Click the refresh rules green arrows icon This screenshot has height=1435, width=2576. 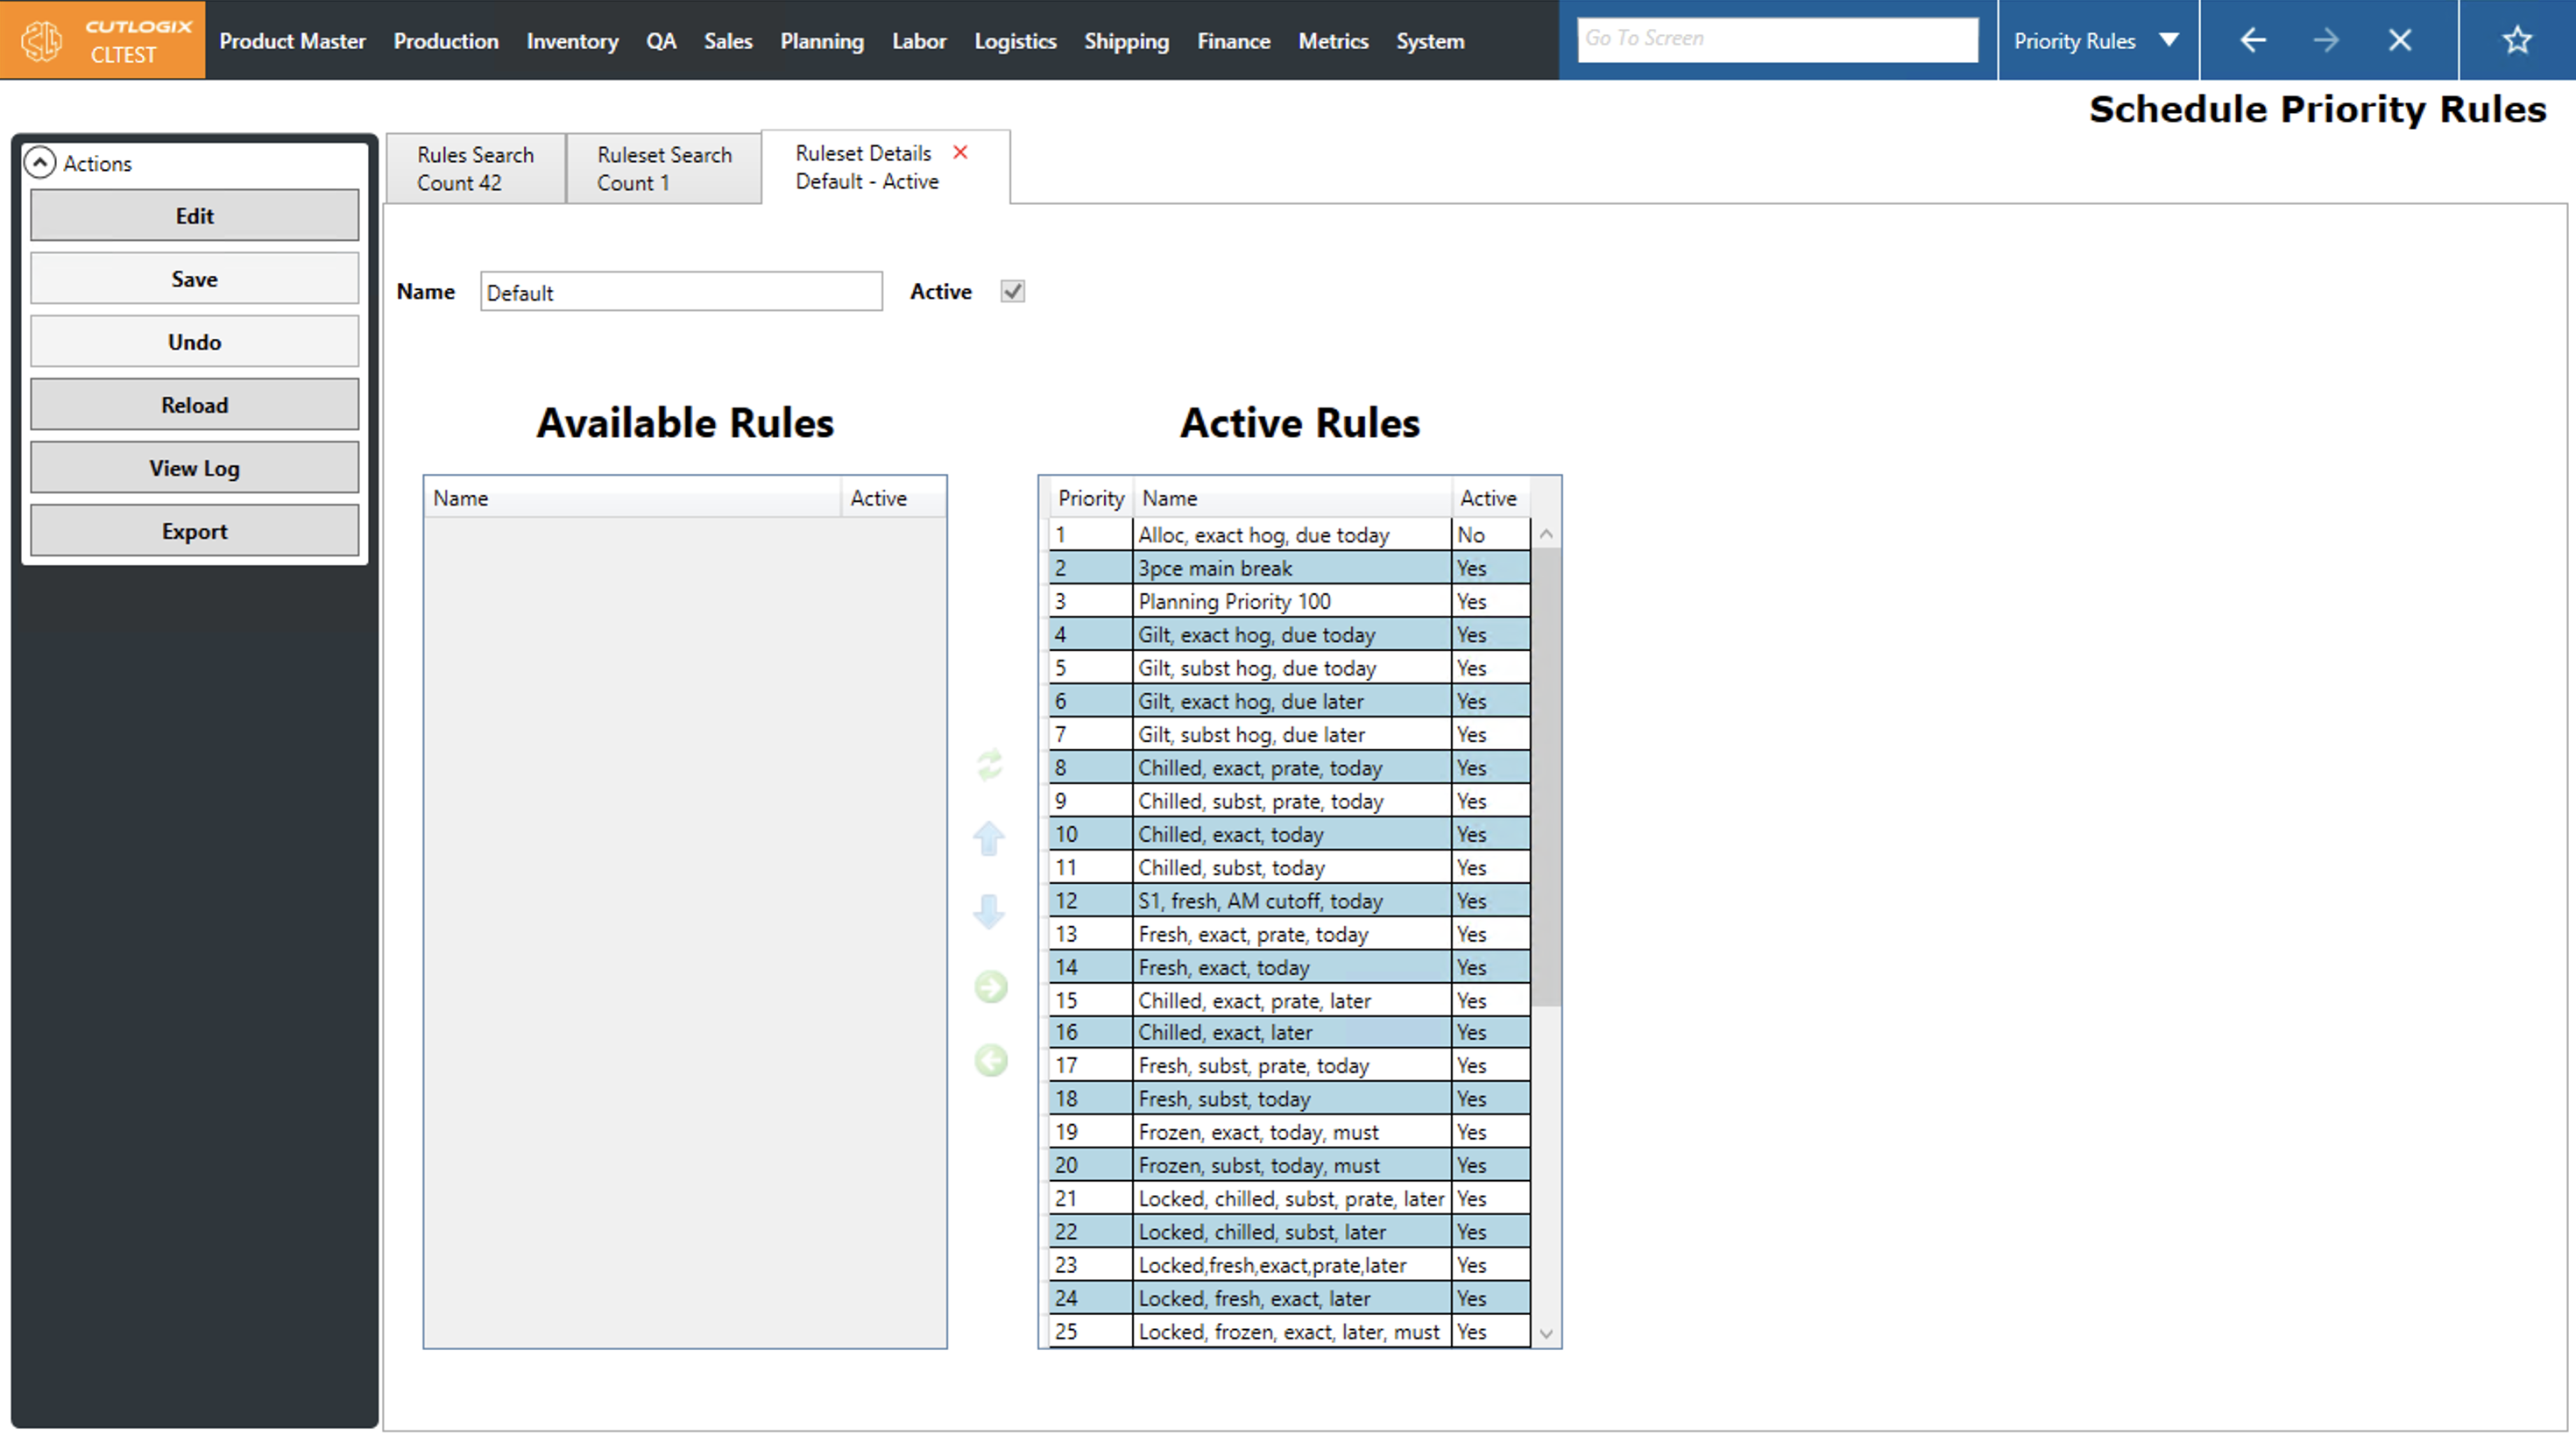pos(989,765)
